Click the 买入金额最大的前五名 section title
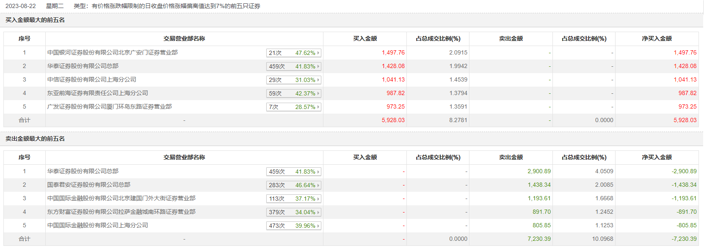Image resolution: width=704 pixels, height=248 pixels. click(35, 20)
